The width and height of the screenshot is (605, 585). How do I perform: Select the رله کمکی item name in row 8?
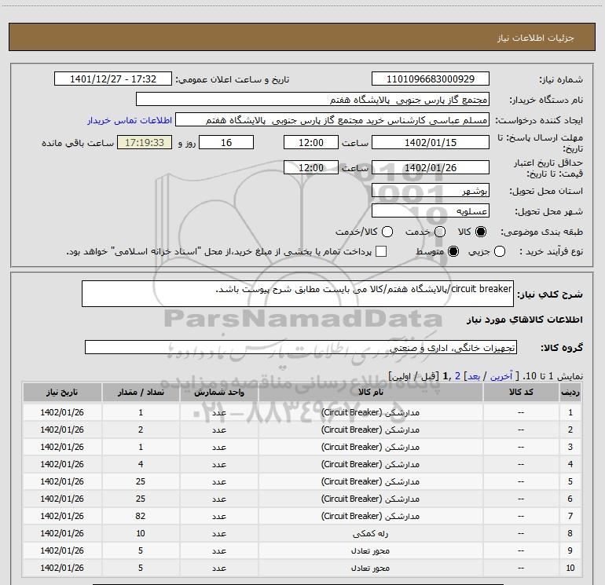370,533
